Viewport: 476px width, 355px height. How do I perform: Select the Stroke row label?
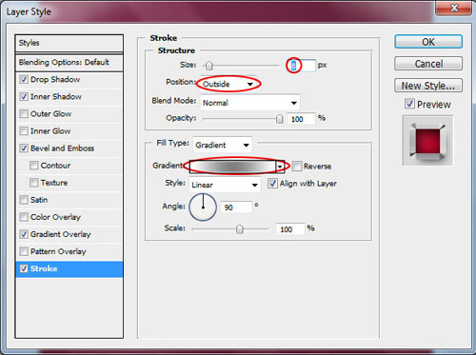pyautogui.click(x=44, y=268)
